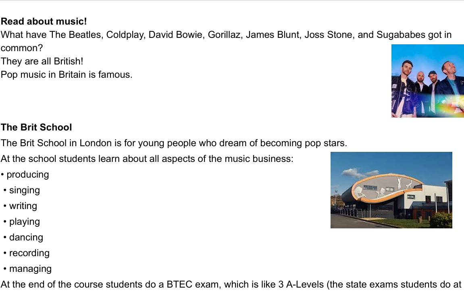The width and height of the screenshot is (464, 292).
Task: Click the word 'London' in Brit School sentence
Action: click(94, 143)
